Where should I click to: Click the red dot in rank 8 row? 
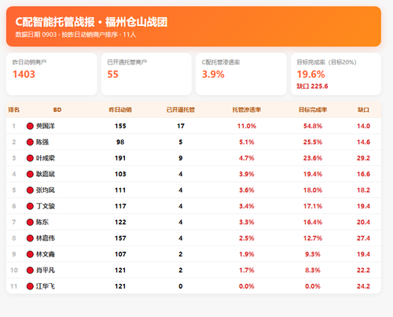pyautogui.click(x=30, y=238)
